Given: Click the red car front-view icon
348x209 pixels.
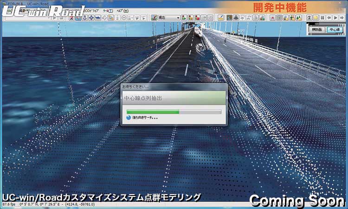Looking at the screenshot, I should (273, 18).
